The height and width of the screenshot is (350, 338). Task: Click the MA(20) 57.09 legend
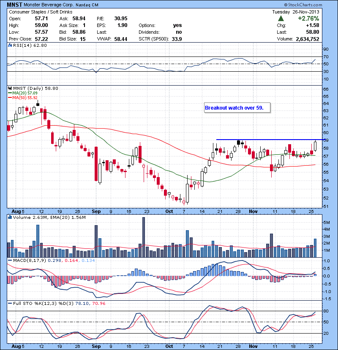22,93
